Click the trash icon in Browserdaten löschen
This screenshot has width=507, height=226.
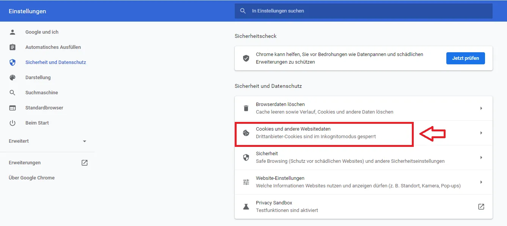tap(246, 108)
